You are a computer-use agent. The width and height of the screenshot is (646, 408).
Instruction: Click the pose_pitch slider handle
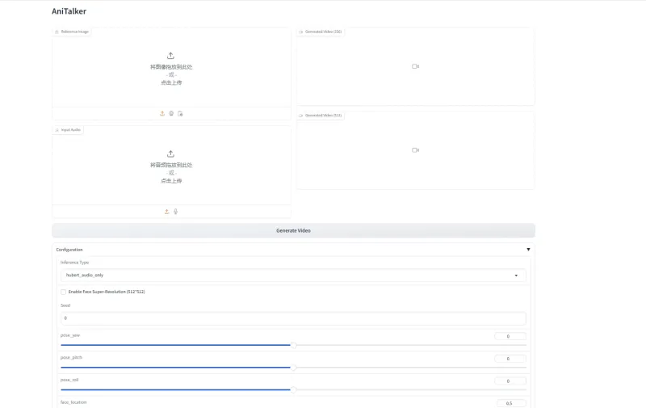pyautogui.click(x=293, y=367)
